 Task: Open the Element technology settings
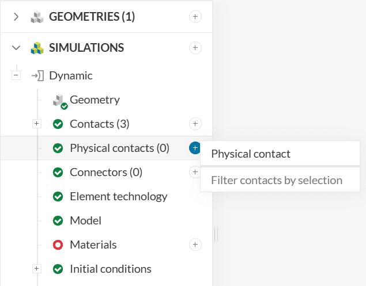118,196
